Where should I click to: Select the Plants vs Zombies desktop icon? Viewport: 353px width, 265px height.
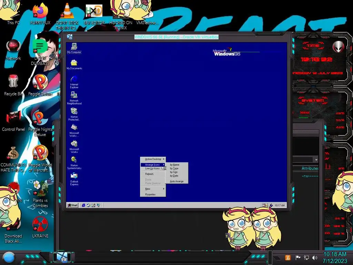[40, 194]
